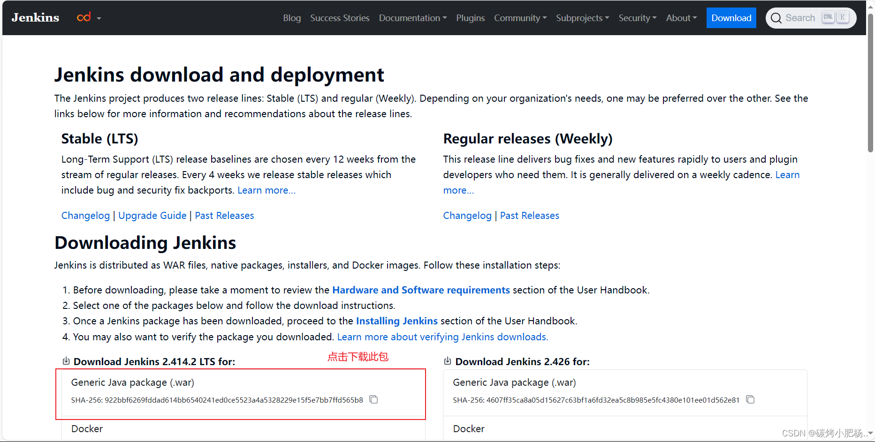Click the 'Stable (LTS)' heading

(x=99, y=139)
